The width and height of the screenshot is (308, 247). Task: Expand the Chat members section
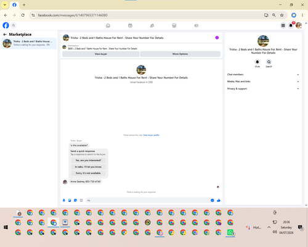click(x=263, y=75)
